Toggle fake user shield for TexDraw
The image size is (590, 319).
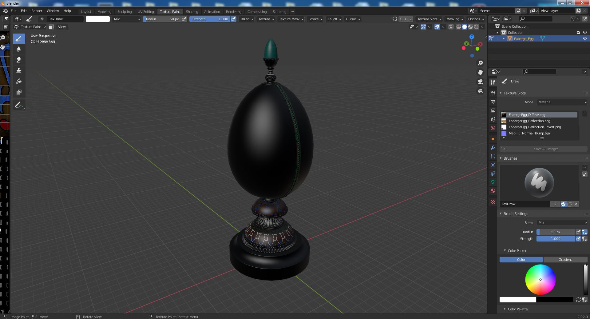click(x=564, y=204)
